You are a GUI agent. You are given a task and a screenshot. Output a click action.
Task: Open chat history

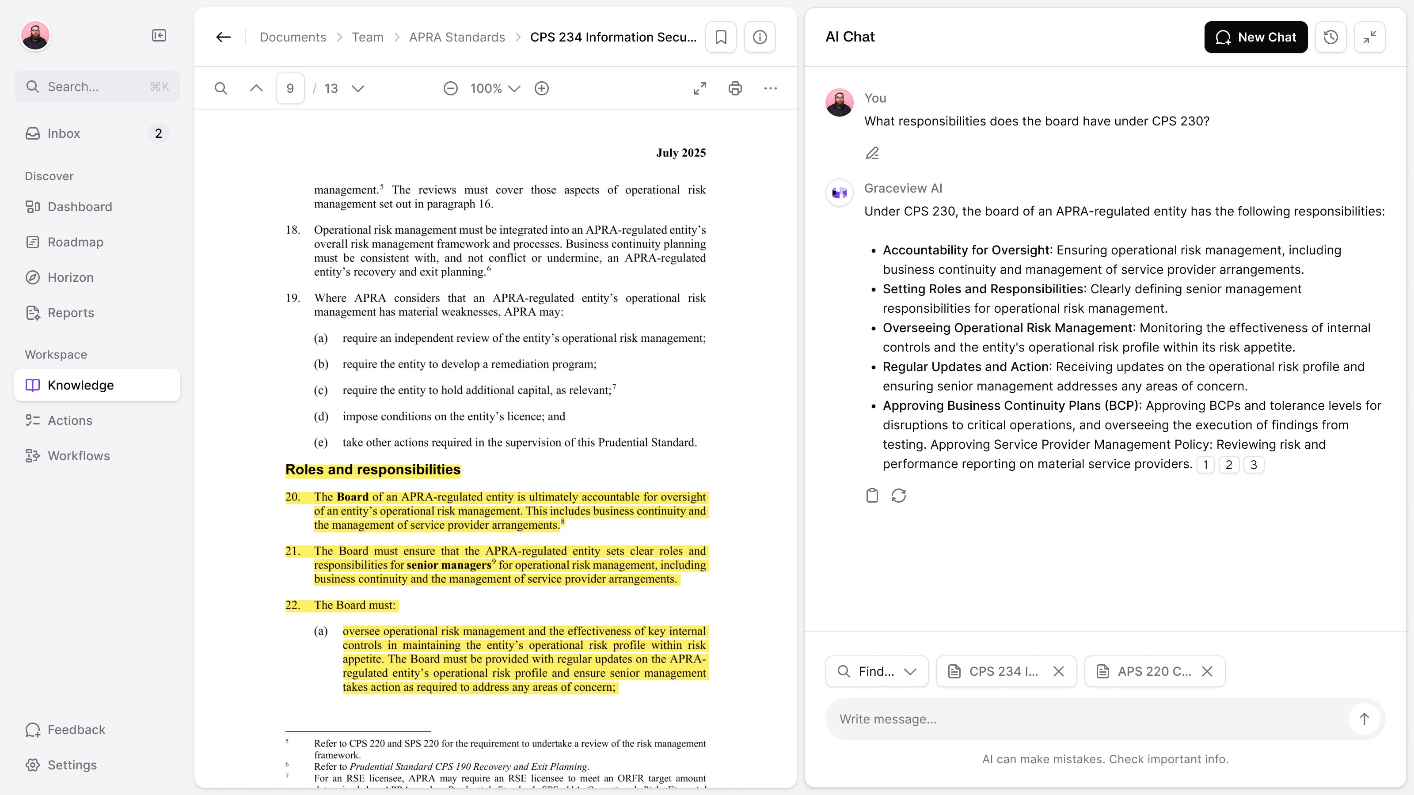pos(1330,37)
